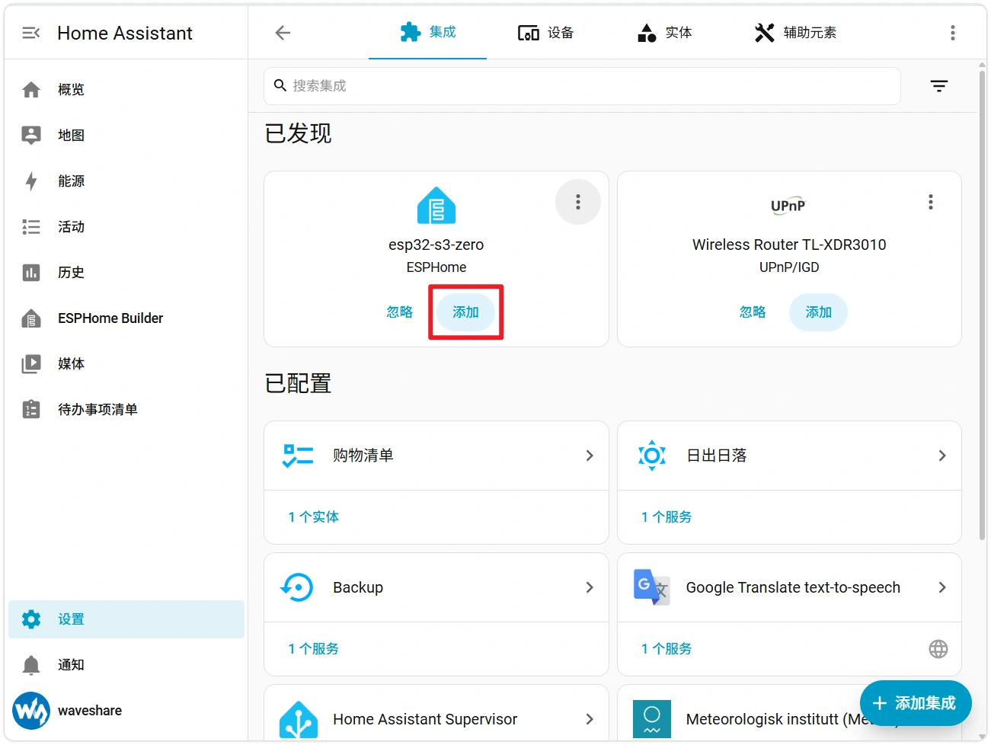Open 历史 history in sidebar
991x745 pixels.
click(x=126, y=273)
